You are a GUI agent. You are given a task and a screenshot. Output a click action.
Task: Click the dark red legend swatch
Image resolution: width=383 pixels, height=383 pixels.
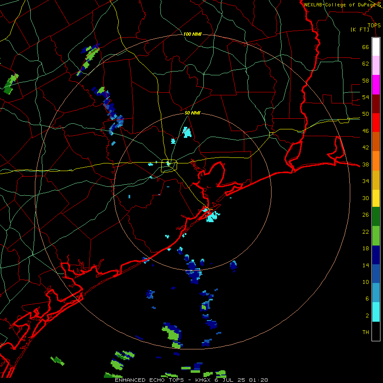click(376, 103)
